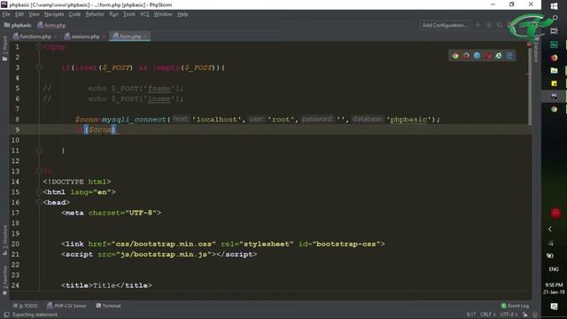Open the Windows Start menu
This screenshot has width=567, height=319.
554,6
